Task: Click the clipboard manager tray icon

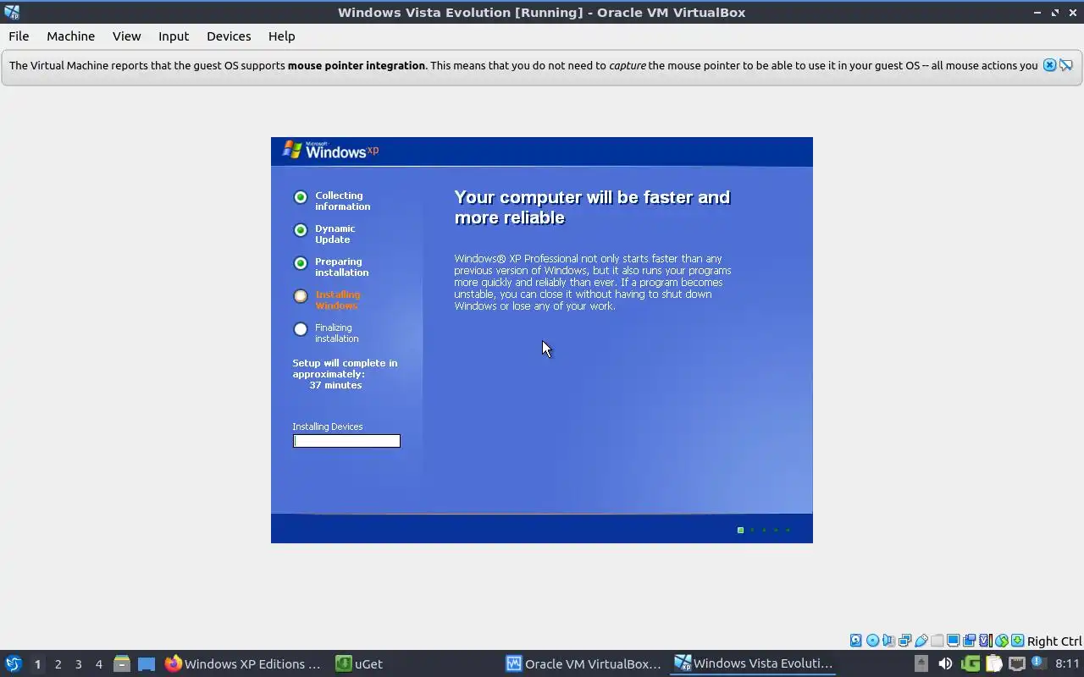Action: [x=994, y=663]
